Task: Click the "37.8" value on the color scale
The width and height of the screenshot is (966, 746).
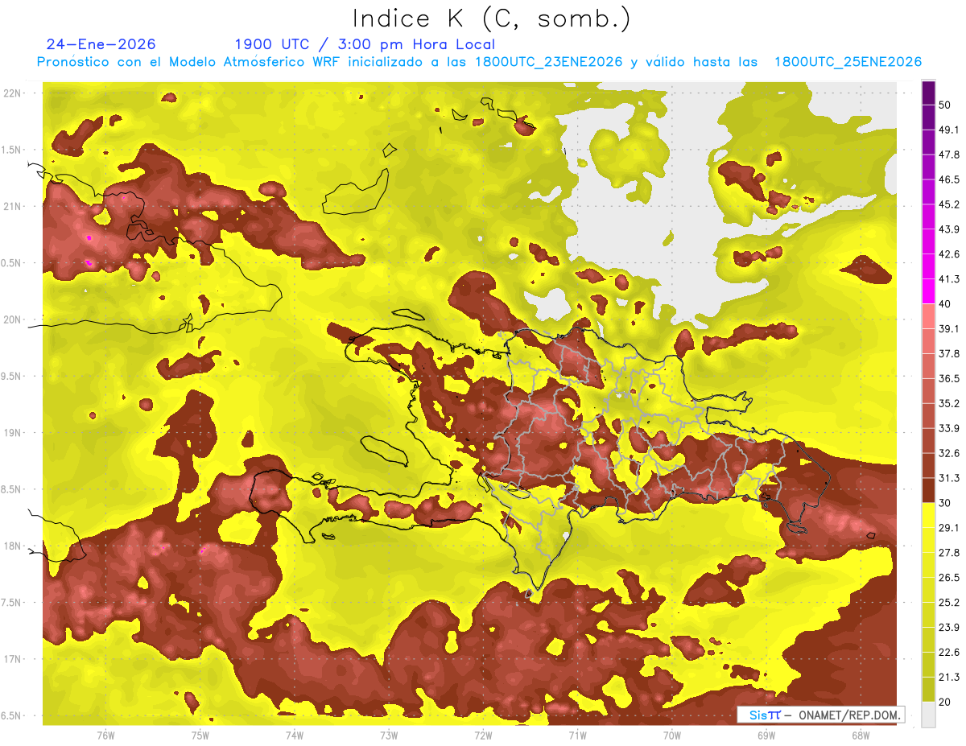Action: click(949, 353)
